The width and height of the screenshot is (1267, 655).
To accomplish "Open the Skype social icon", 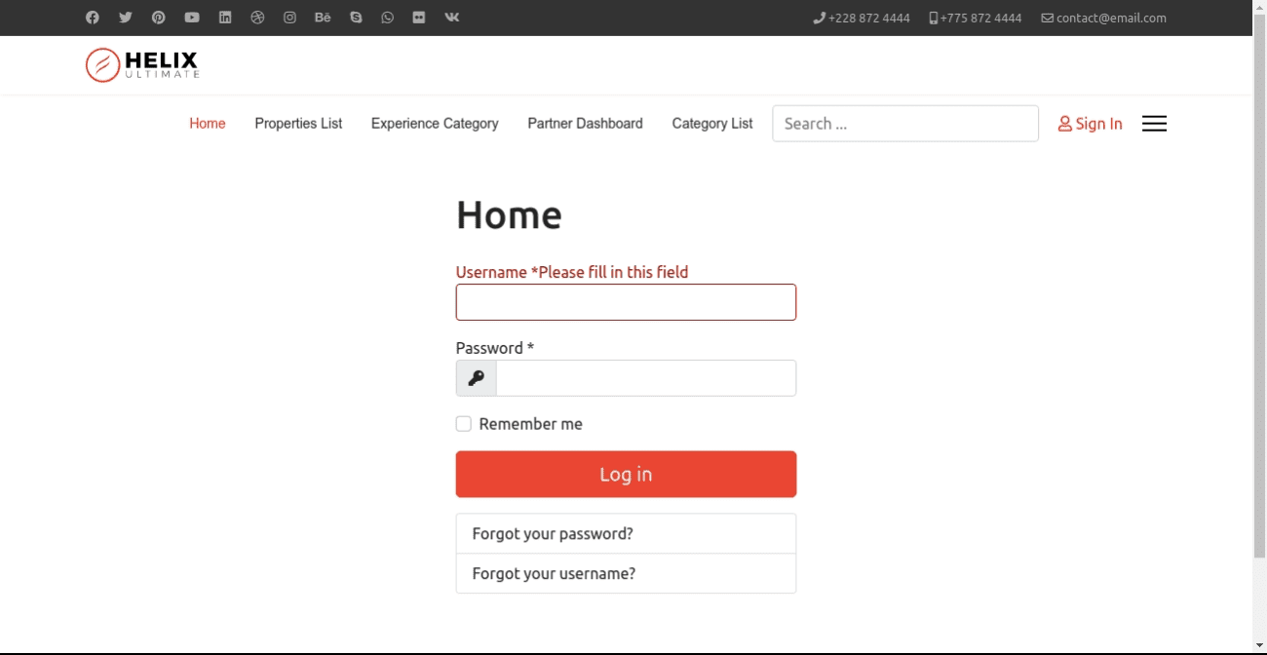I will 356,18.
